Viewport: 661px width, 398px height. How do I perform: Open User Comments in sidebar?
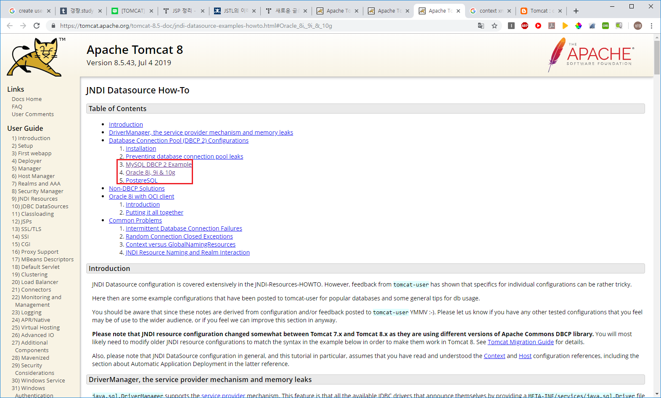click(x=33, y=114)
